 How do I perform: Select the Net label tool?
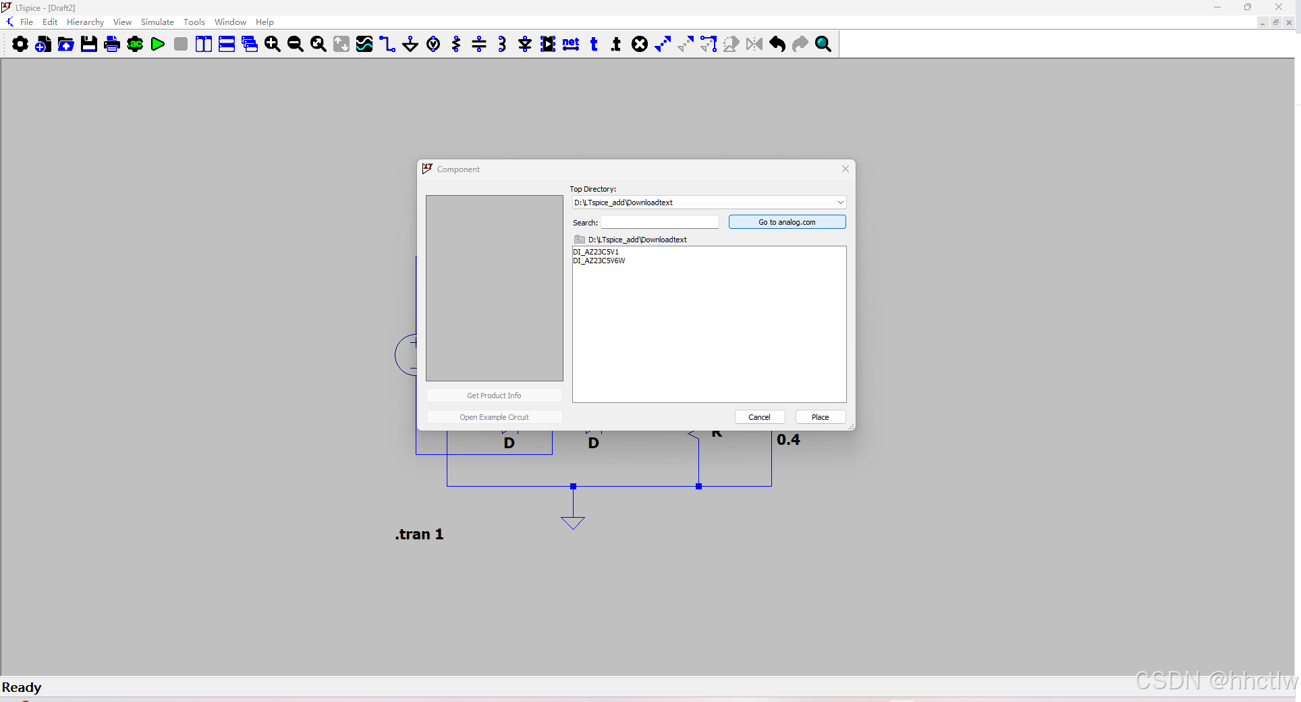pyautogui.click(x=571, y=45)
